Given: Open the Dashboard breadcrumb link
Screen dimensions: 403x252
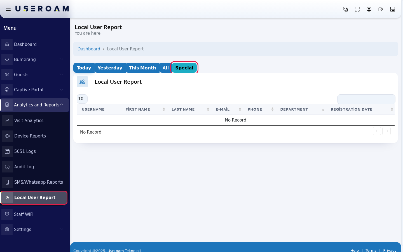Looking at the screenshot, I should 89,49.
